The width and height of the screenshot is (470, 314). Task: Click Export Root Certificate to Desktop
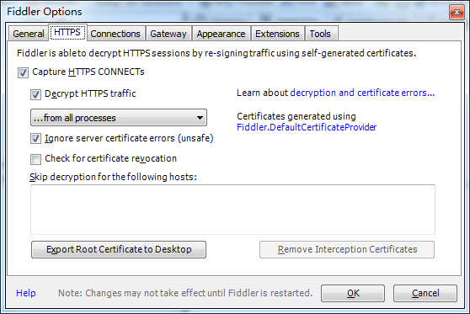(119, 249)
